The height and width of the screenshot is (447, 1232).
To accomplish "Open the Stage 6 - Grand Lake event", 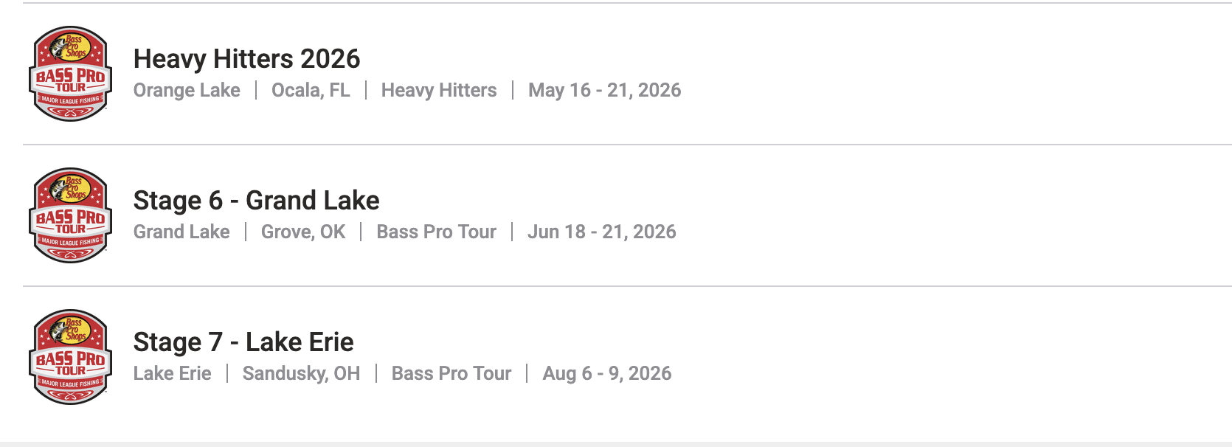I will [x=256, y=201].
